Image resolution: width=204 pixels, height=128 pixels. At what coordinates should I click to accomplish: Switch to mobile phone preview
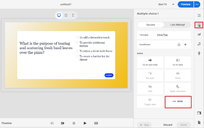(73, 15)
